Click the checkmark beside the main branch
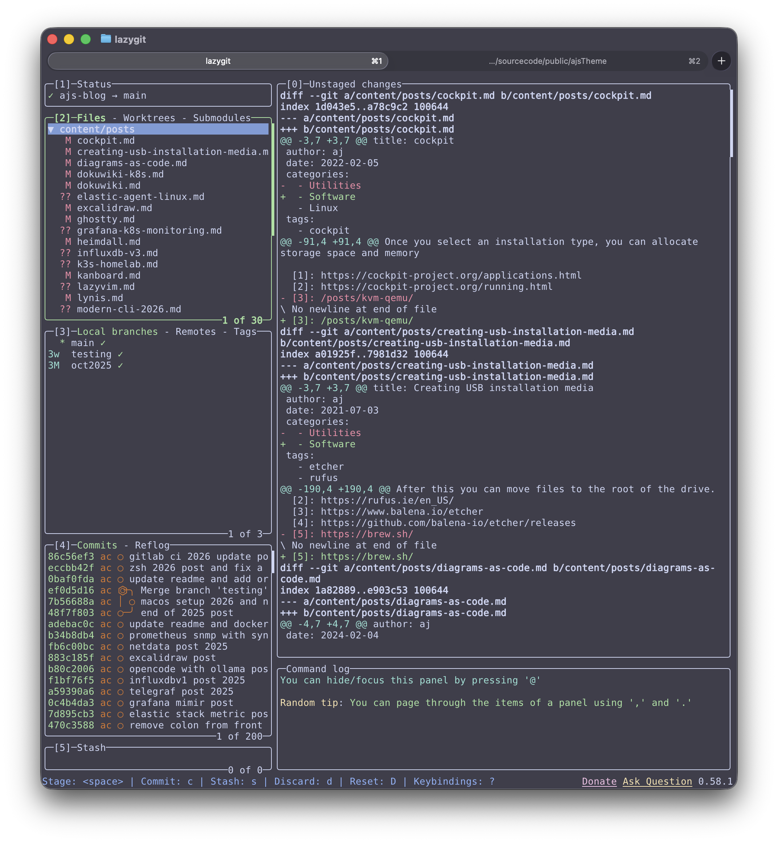 tap(102, 342)
